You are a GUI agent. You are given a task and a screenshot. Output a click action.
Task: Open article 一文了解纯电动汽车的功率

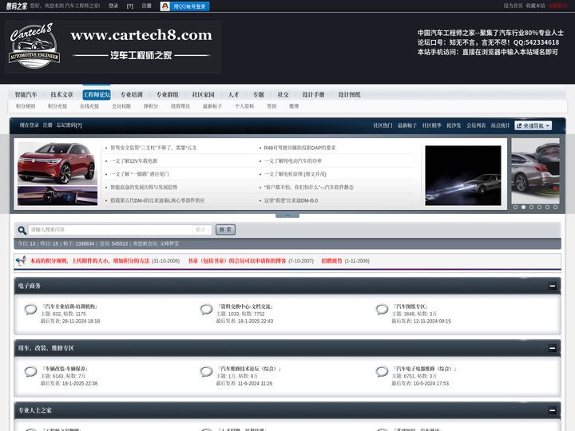pos(293,161)
